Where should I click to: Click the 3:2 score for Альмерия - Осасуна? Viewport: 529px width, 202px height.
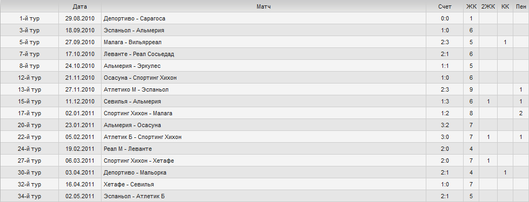445,125
